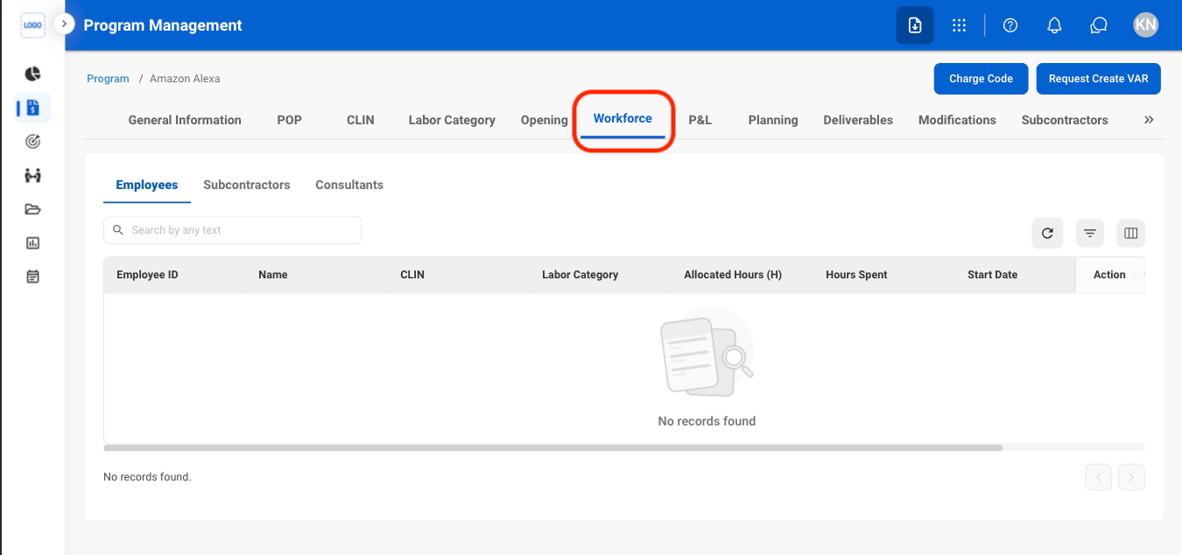Viewport: 1182px width, 555px height.
Task: Click Allocated Hours (H) column header
Action: [x=733, y=275]
